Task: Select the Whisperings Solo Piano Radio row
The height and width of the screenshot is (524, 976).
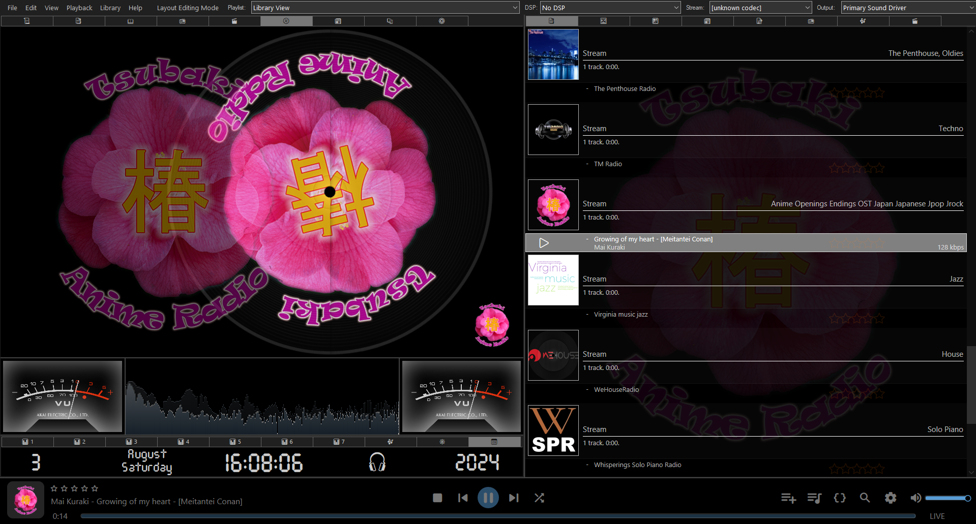Action: (x=746, y=465)
